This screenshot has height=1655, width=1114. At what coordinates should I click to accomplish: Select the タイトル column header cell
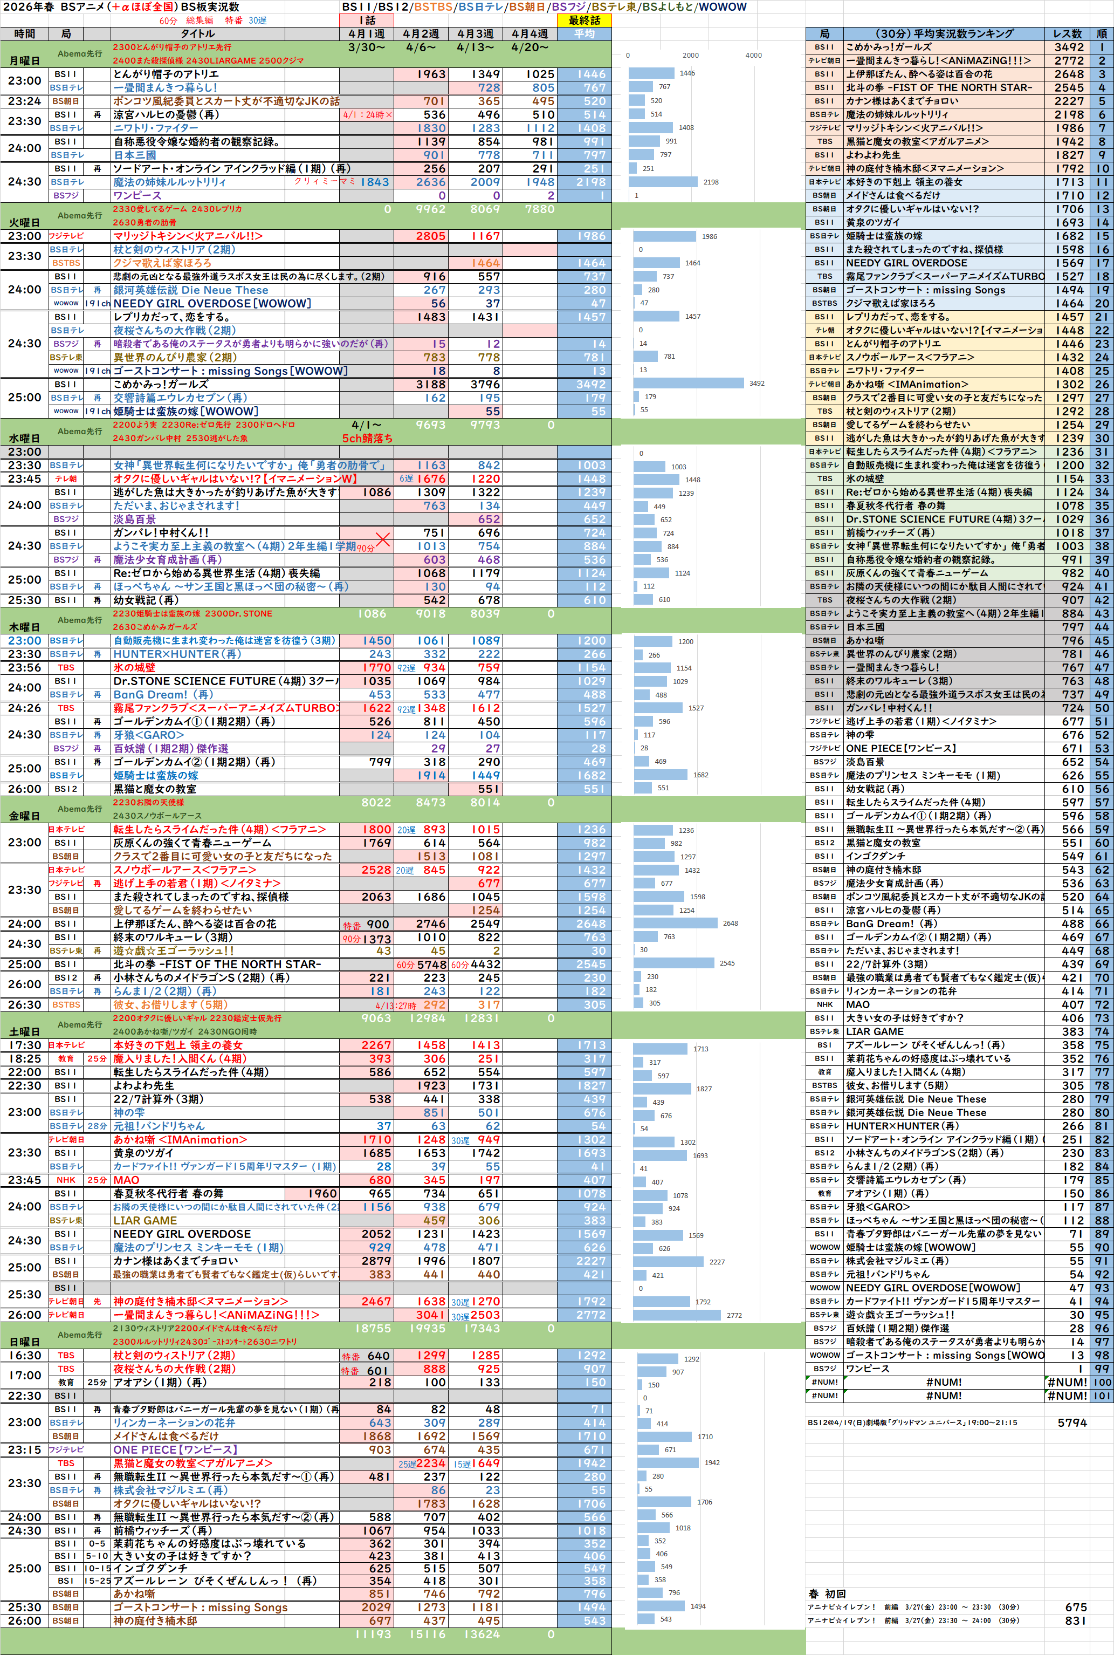click(197, 33)
